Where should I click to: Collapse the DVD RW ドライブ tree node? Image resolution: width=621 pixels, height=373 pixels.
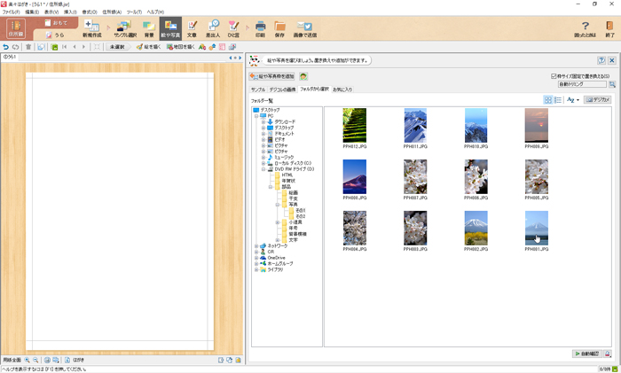pos(263,169)
